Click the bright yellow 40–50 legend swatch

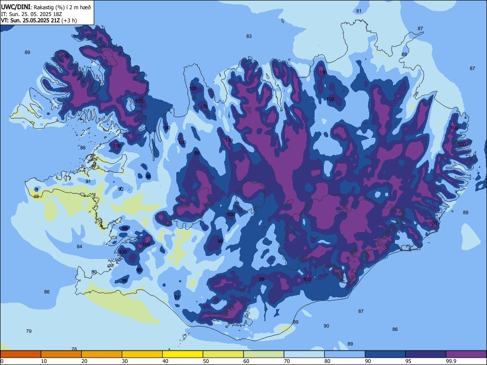click(x=183, y=354)
